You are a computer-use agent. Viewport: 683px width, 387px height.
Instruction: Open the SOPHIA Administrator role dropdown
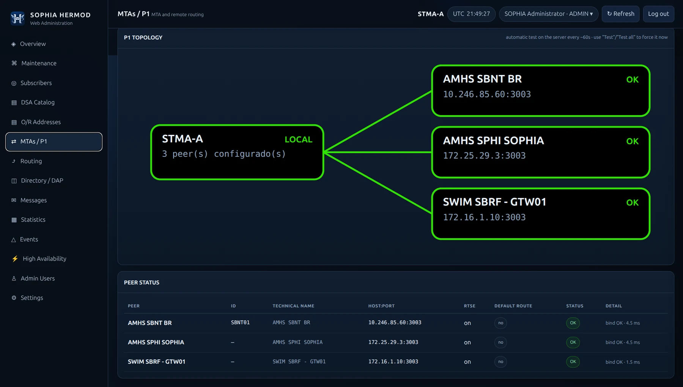tap(549, 14)
